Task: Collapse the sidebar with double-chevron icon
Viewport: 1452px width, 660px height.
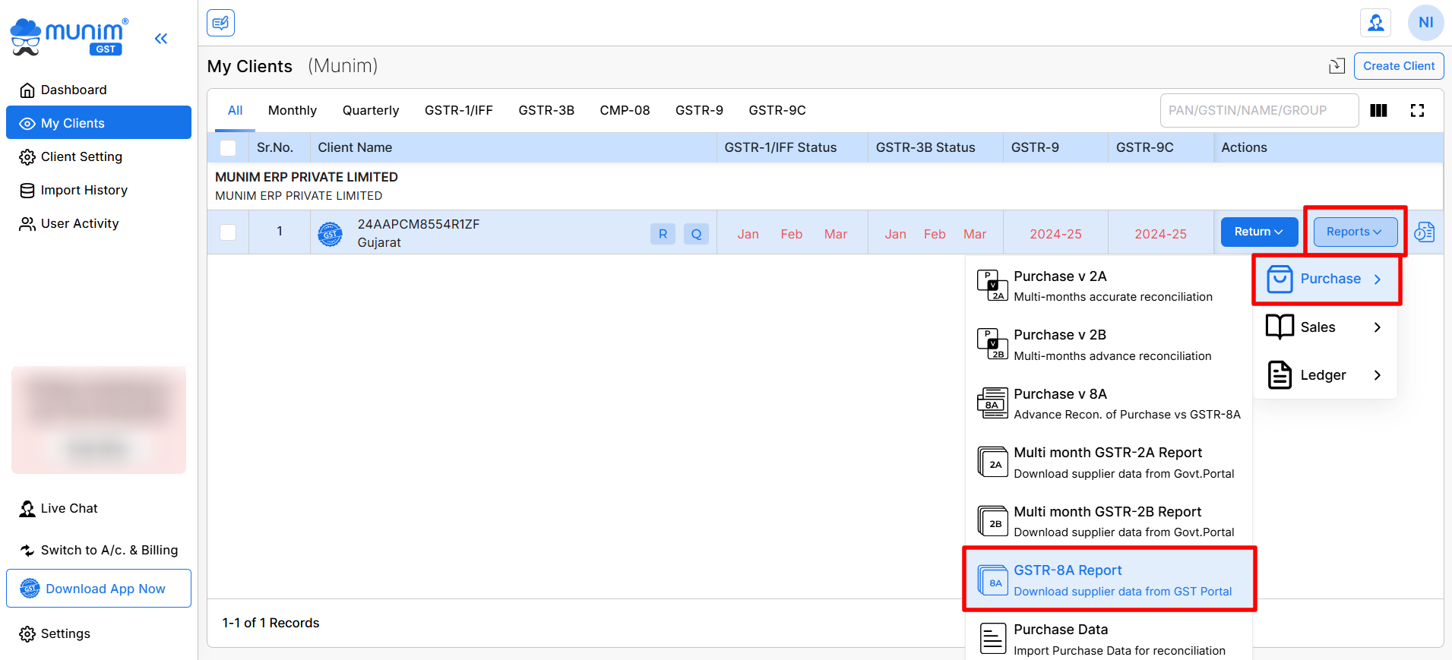Action: pos(160,38)
